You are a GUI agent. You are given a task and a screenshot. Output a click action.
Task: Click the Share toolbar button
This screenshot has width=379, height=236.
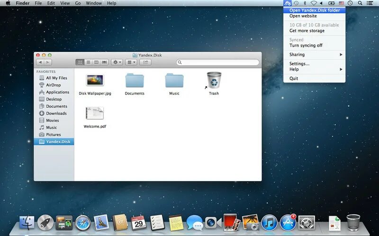pos(145,62)
